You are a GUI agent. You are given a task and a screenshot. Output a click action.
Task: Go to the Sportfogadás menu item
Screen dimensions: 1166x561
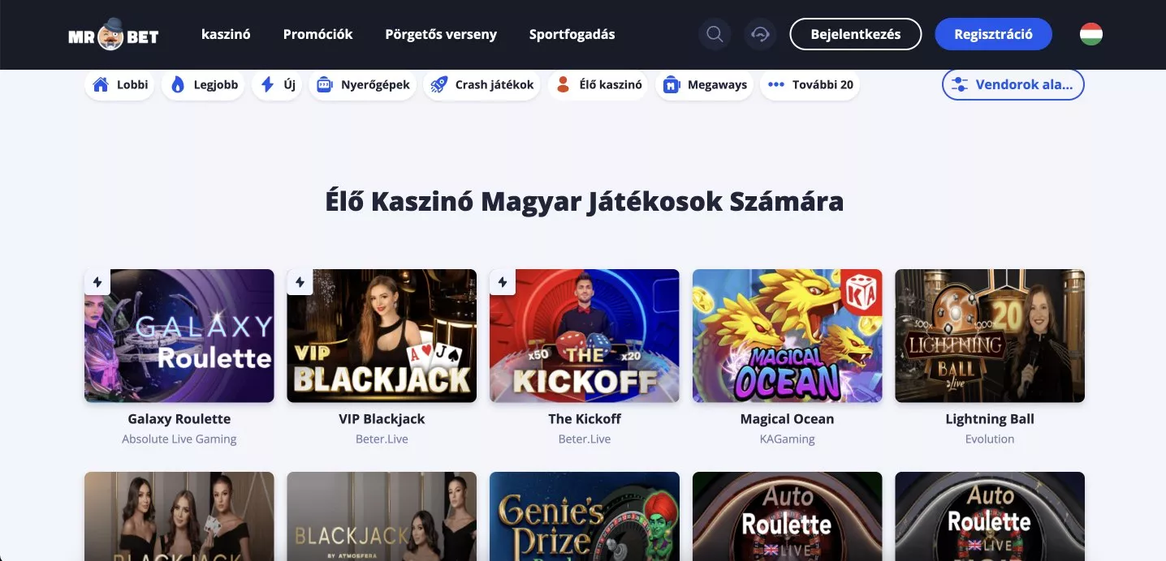point(572,34)
